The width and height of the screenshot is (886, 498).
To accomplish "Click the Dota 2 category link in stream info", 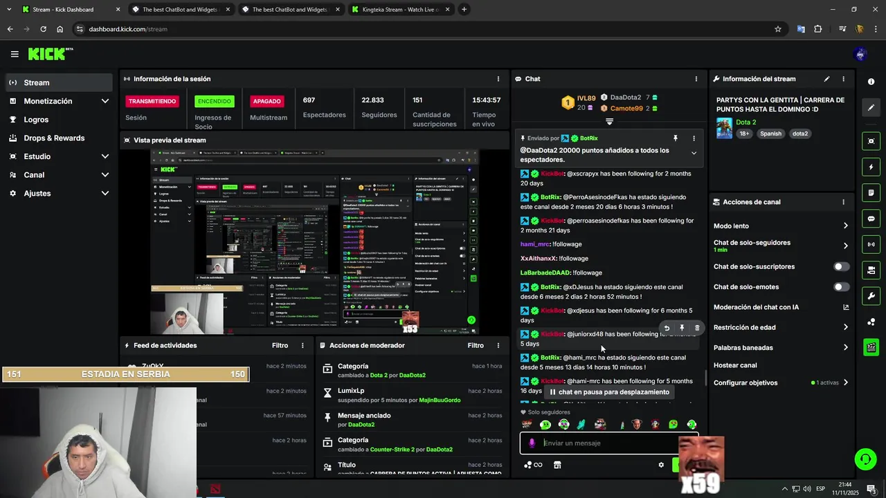I will (745, 122).
